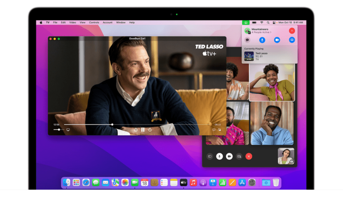The image size is (343, 198).
Task: Open the Edit menu
Action: (x=63, y=22)
